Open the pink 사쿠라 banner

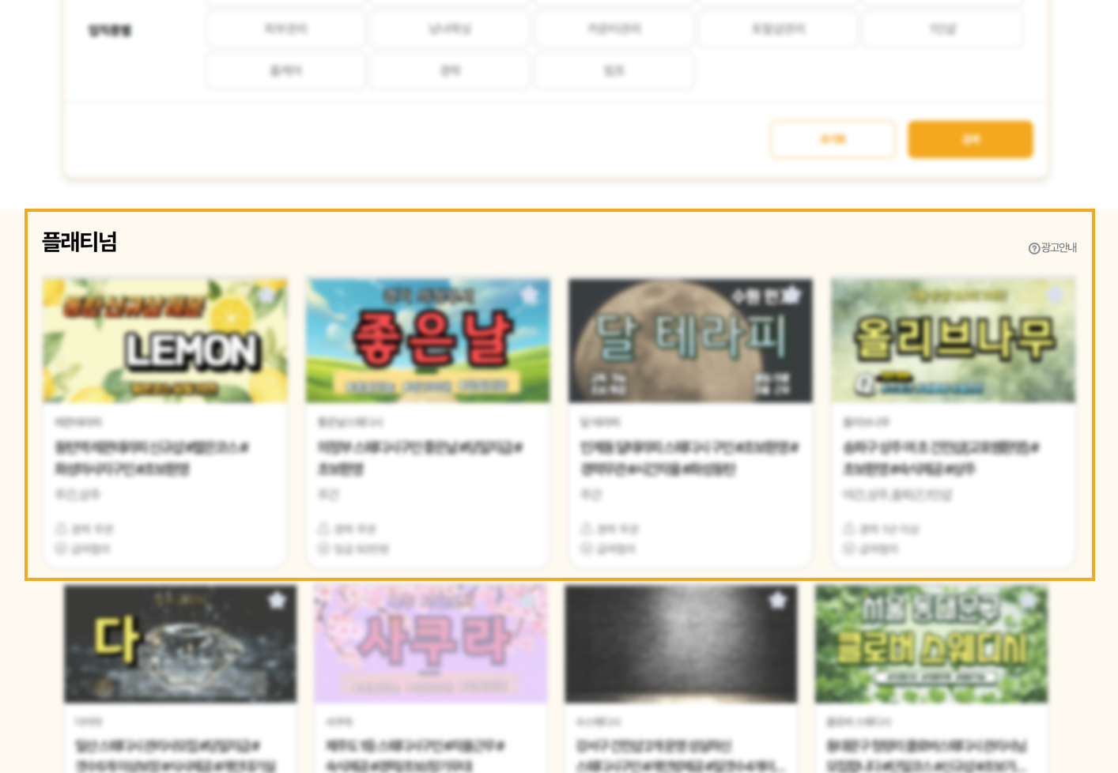[430, 644]
